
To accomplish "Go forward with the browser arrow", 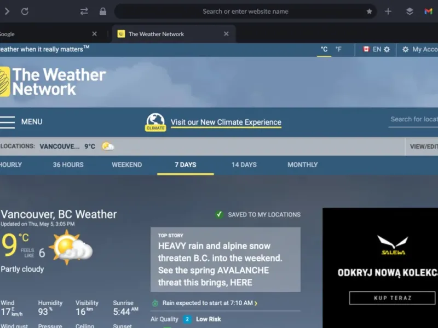I will 7,11.
